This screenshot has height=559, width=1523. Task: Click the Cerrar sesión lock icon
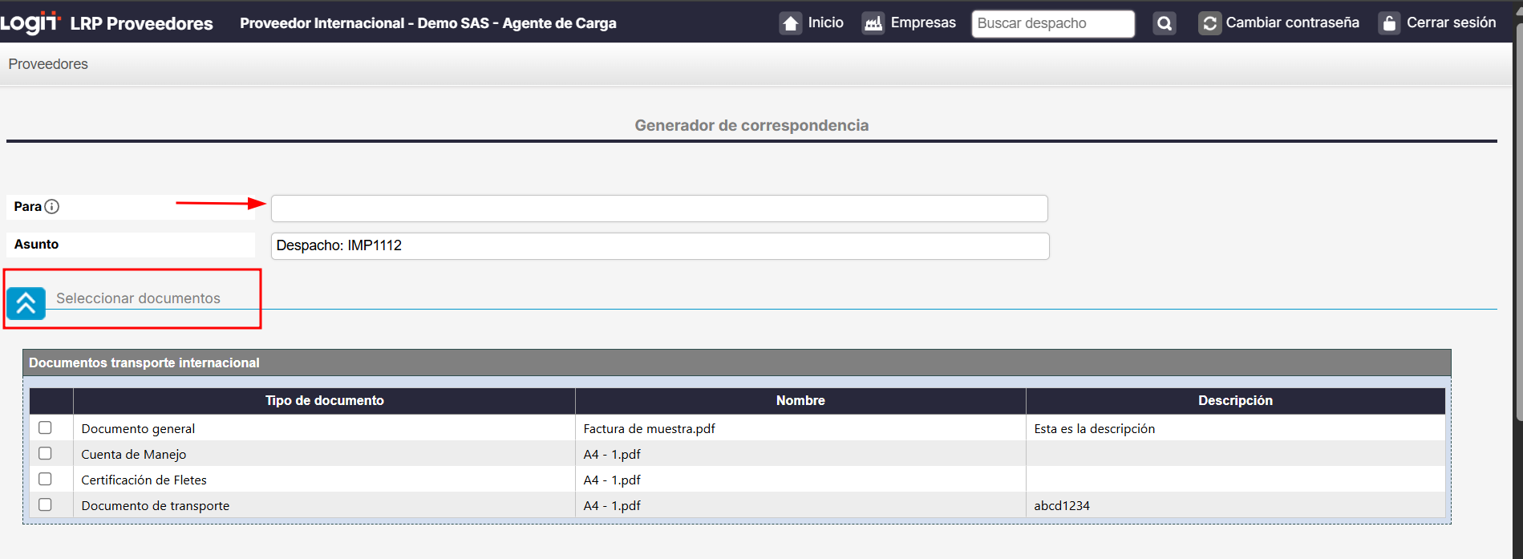(1389, 23)
